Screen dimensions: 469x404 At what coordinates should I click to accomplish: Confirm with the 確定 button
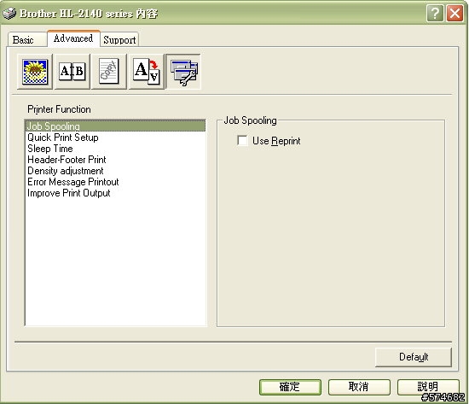pos(290,387)
